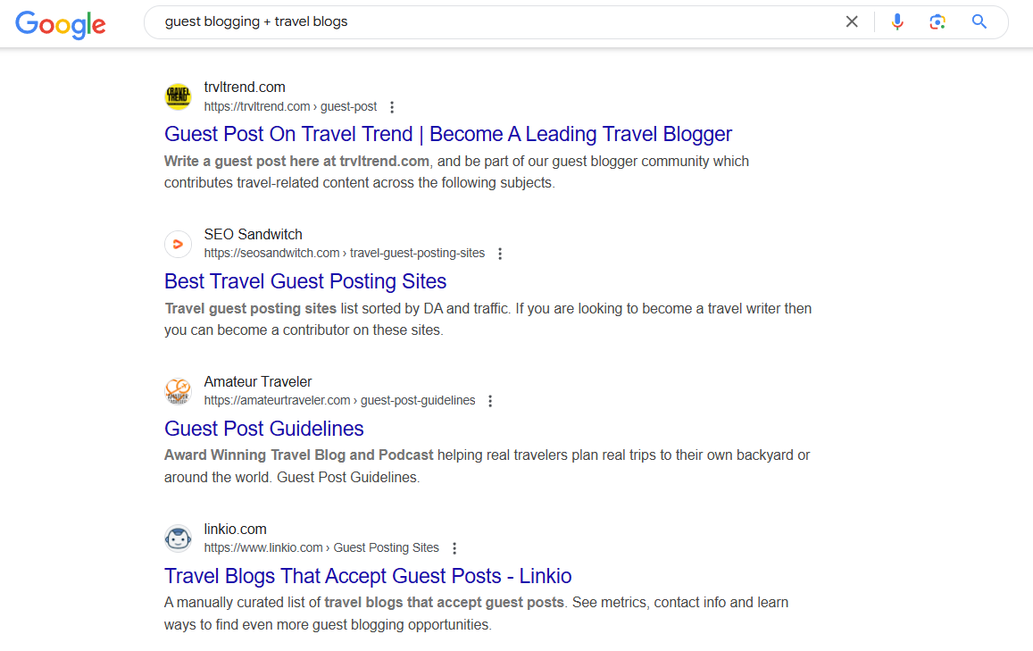Click the SEO Sandwitch site favicon
The image size is (1033, 651).
tap(178, 245)
